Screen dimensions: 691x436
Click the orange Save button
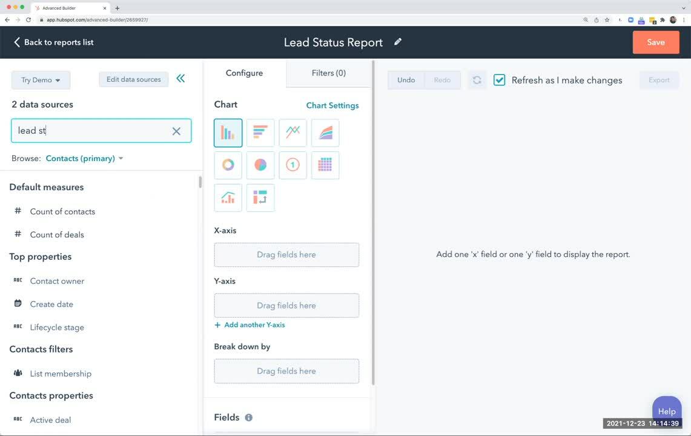coord(656,42)
